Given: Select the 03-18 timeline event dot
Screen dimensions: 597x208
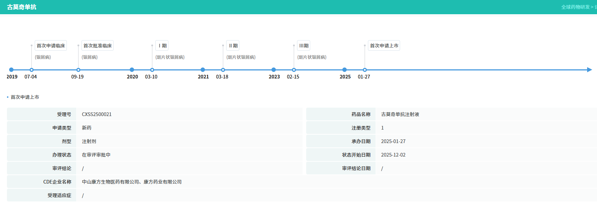Looking at the screenshot, I should coord(223,70).
